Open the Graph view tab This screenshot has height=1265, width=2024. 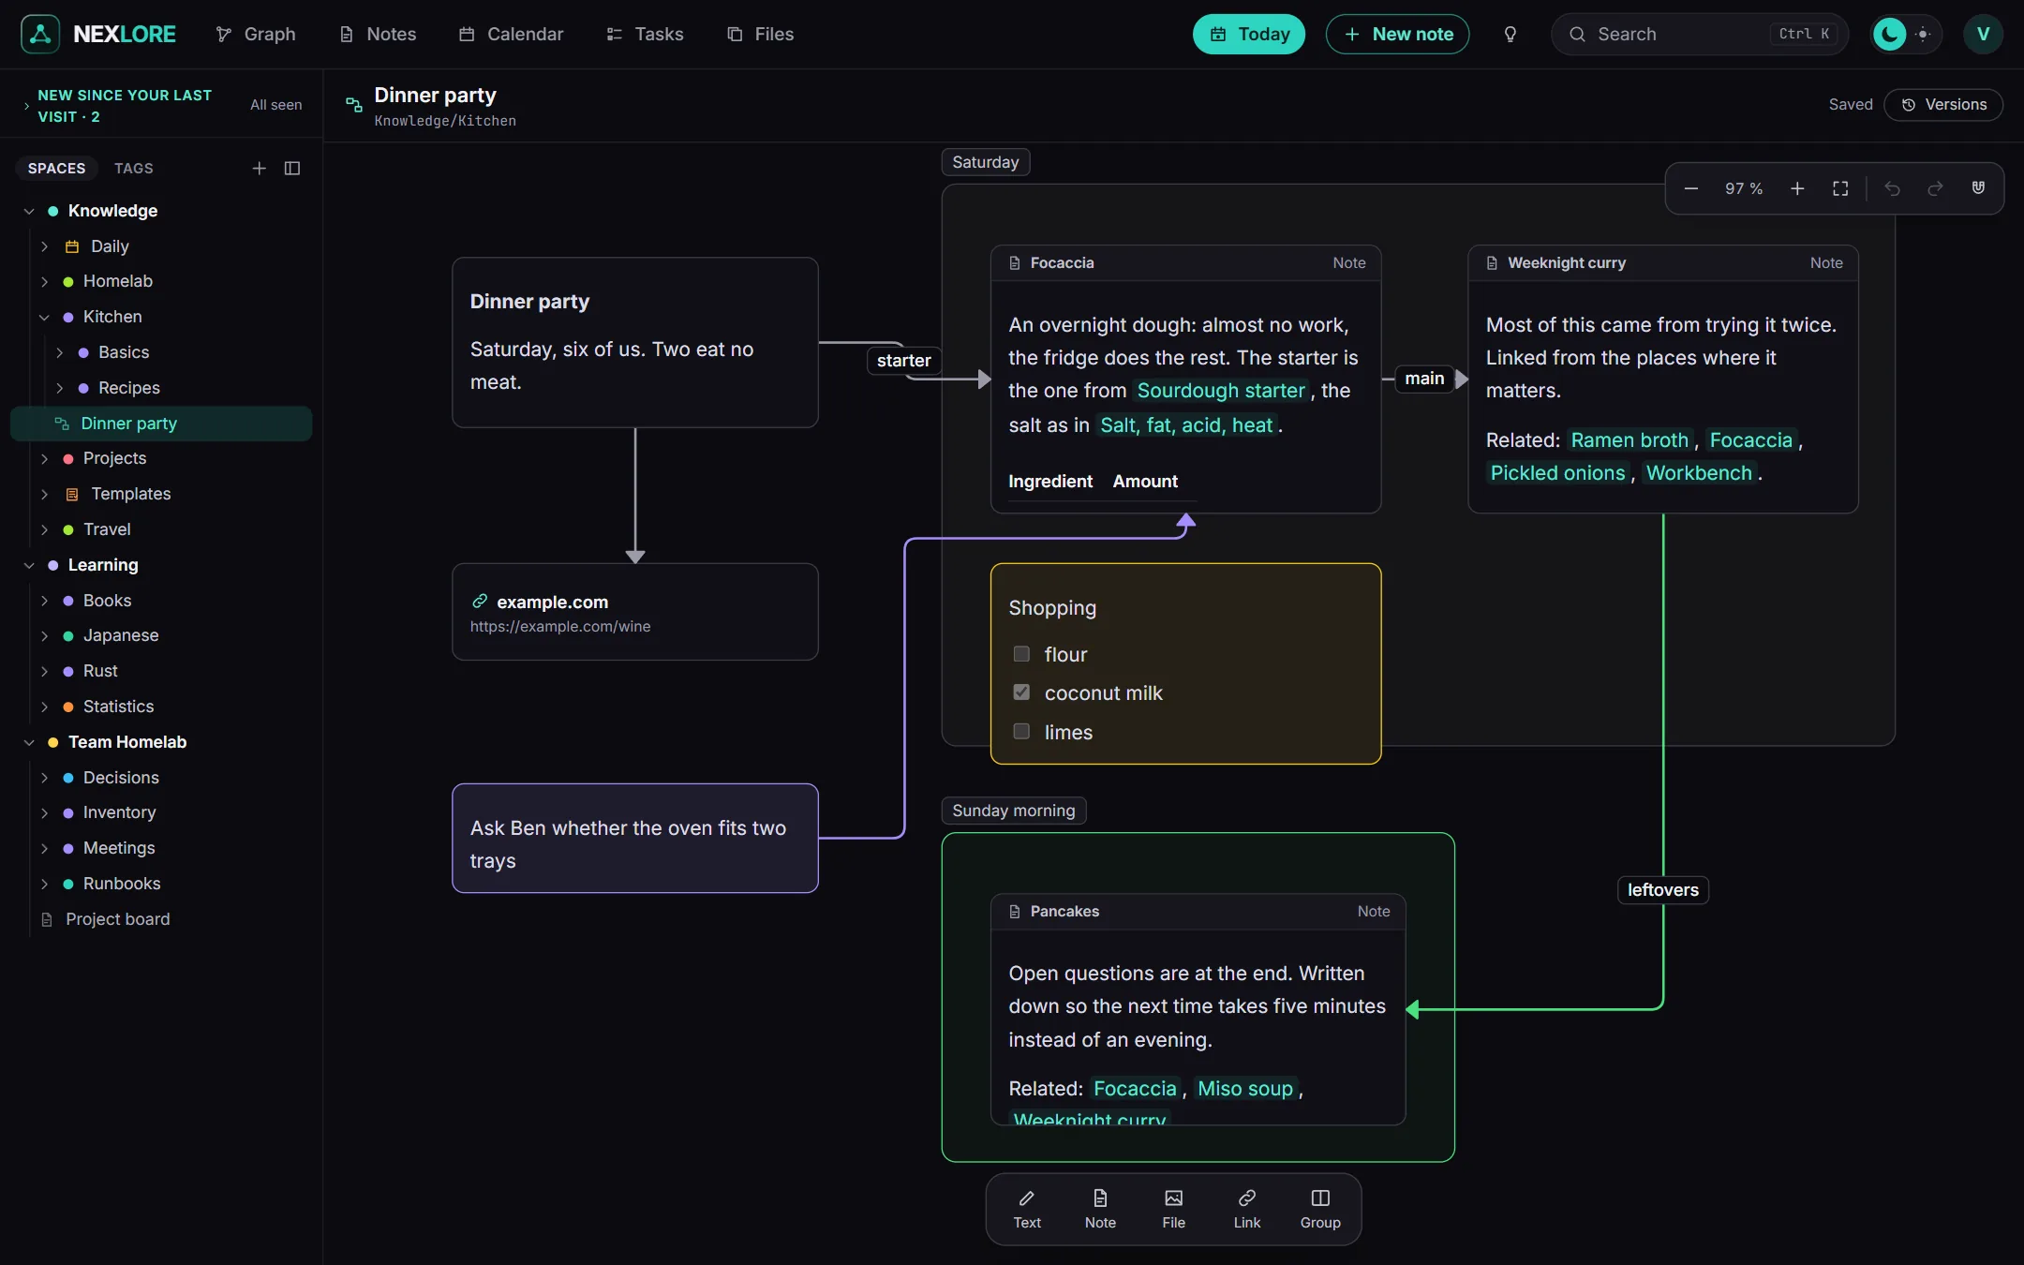coord(255,34)
